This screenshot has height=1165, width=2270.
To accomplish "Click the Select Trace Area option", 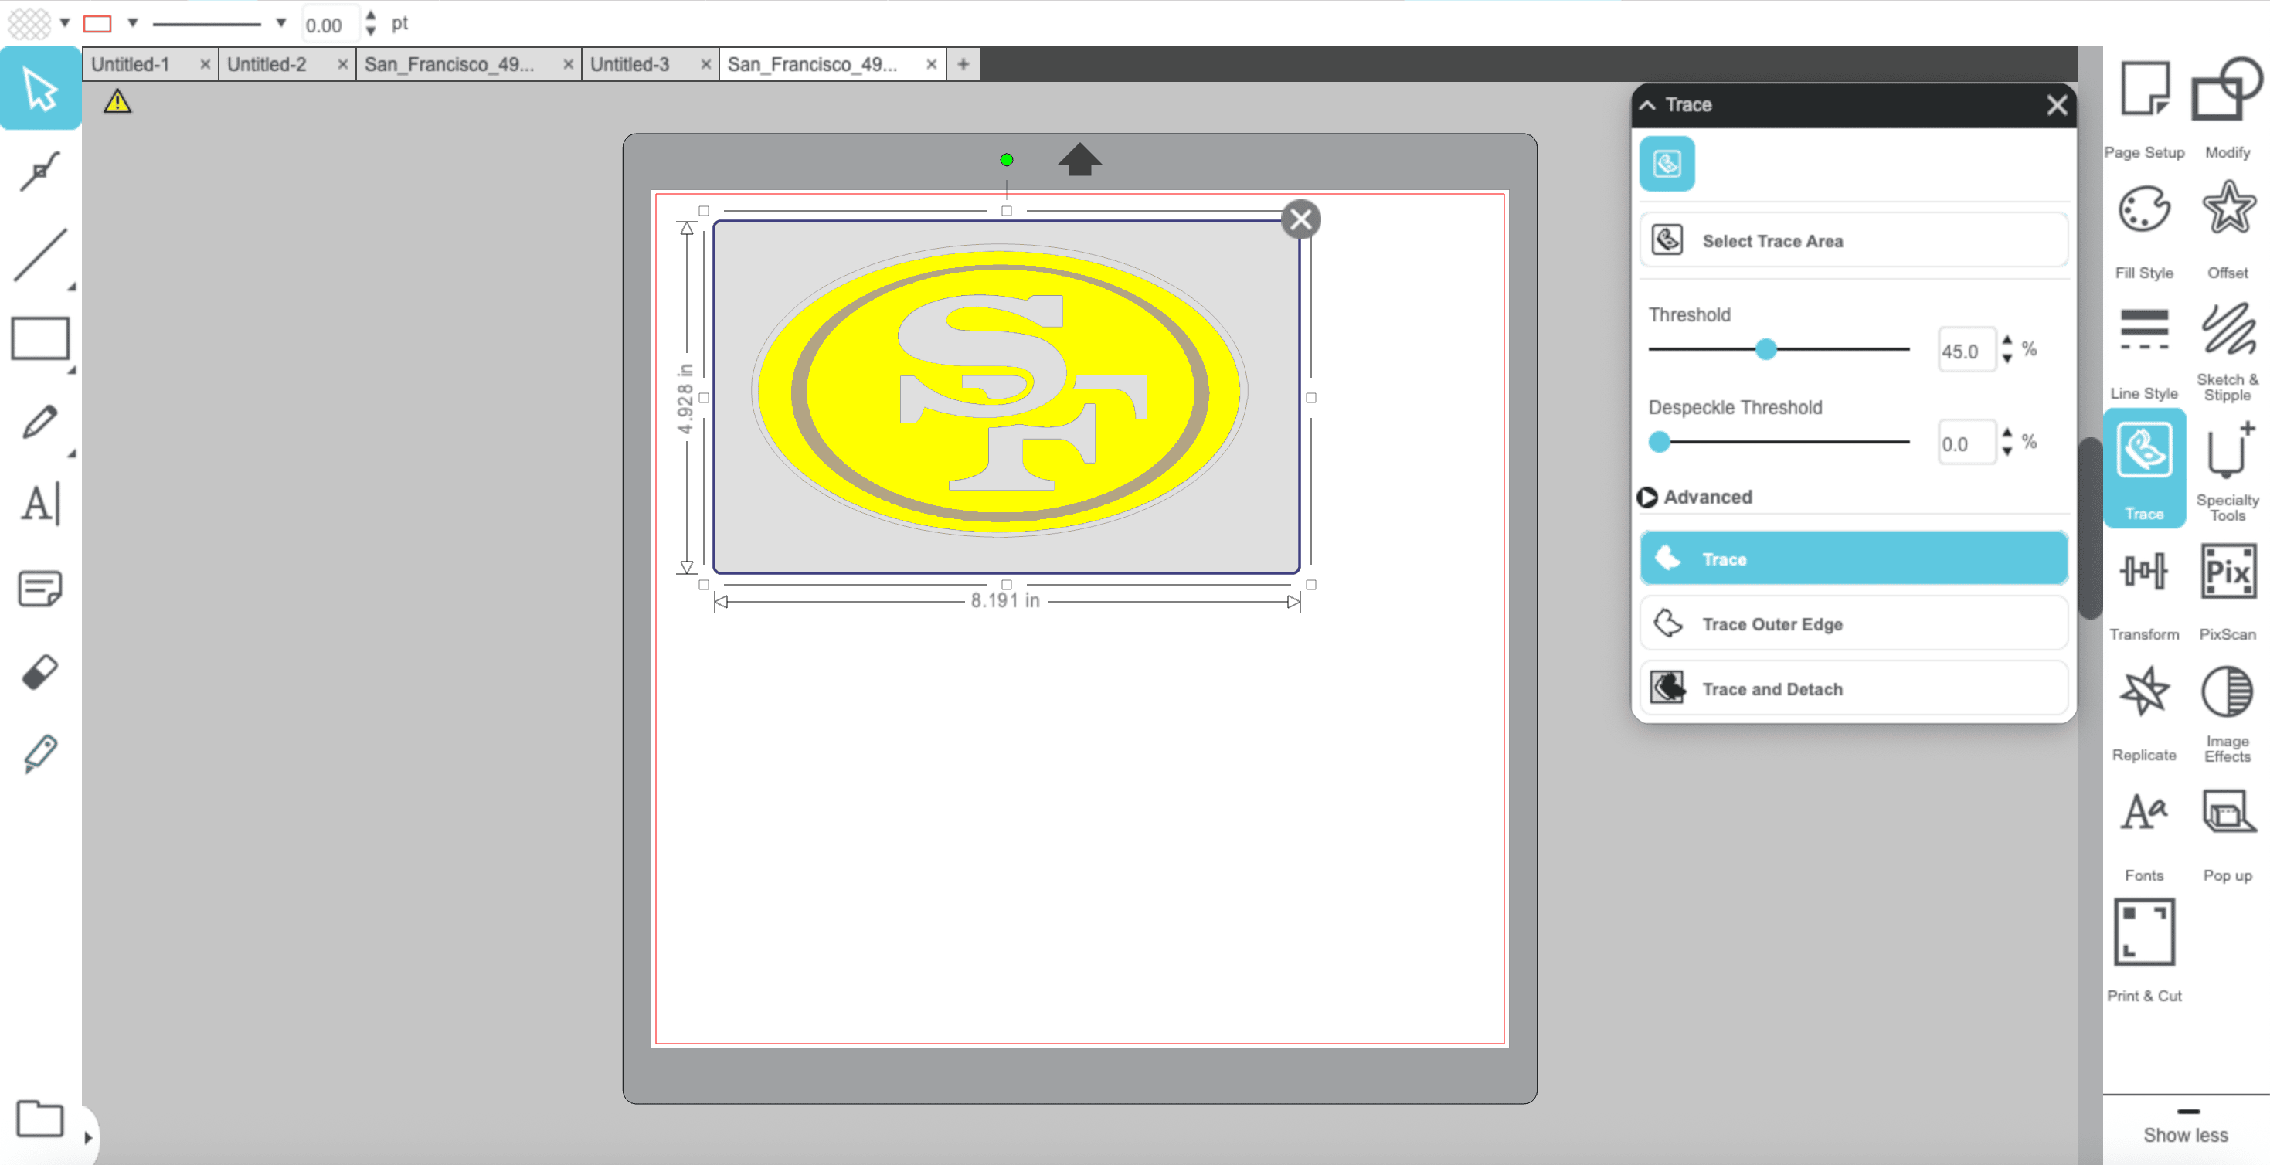I will [x=1852, y=239].
